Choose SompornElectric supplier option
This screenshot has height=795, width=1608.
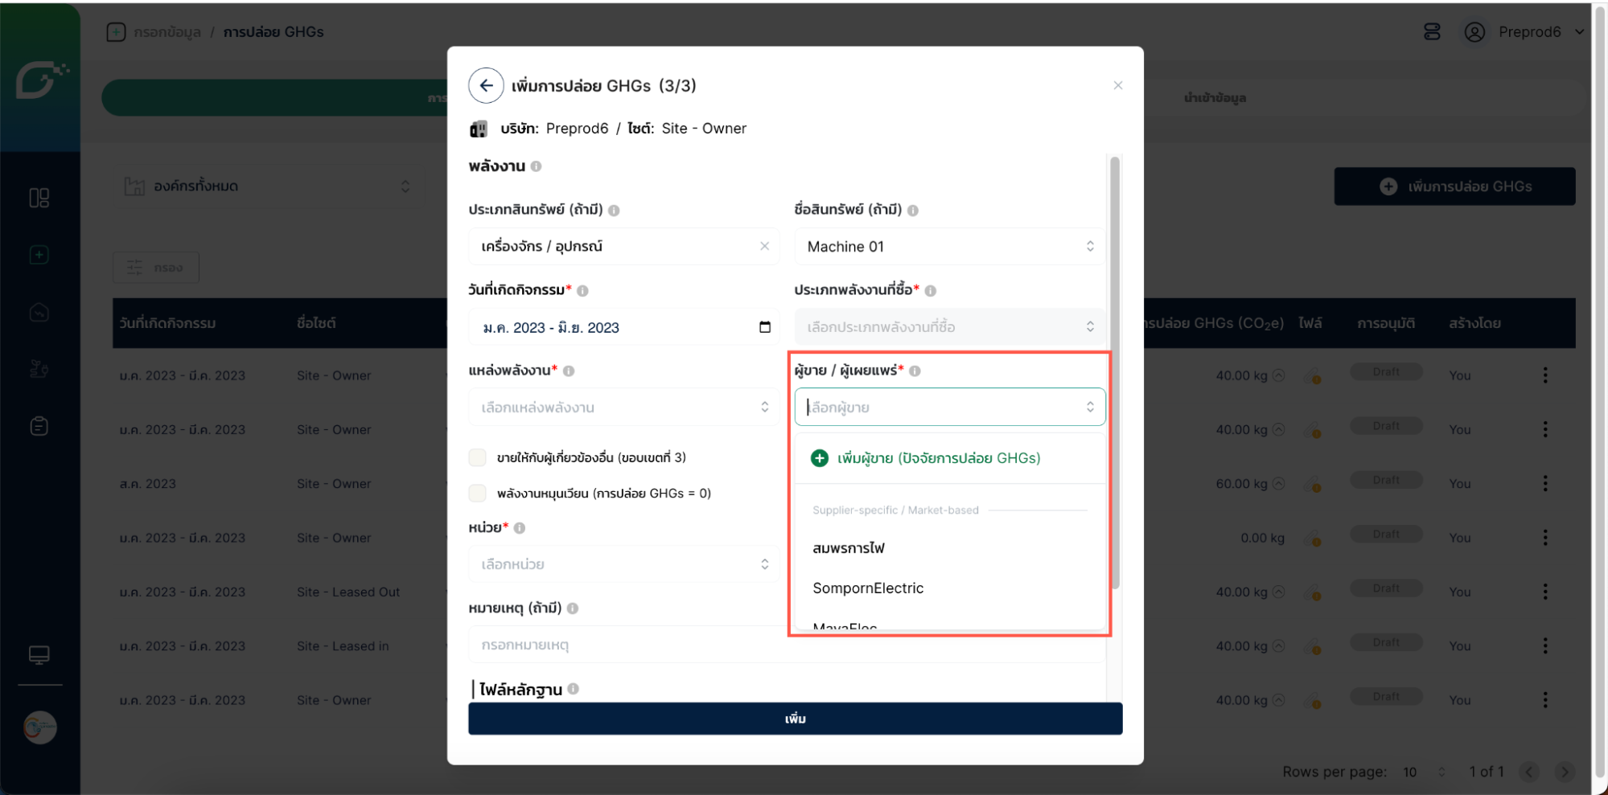pos(868,588)
